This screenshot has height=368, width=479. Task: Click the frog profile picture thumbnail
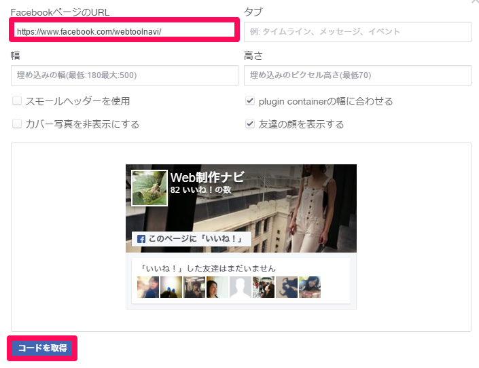pos(149,188)
